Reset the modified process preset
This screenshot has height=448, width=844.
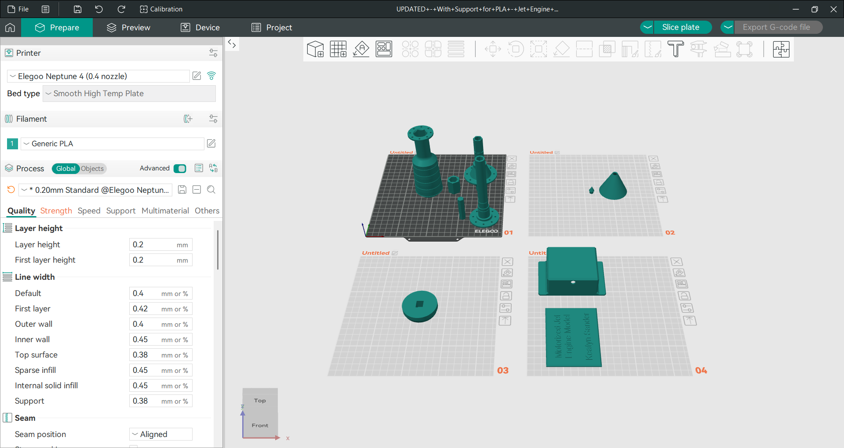(11, 190)
